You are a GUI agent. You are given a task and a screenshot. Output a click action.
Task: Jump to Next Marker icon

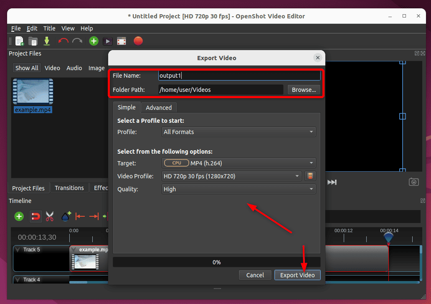coord(94,217)
